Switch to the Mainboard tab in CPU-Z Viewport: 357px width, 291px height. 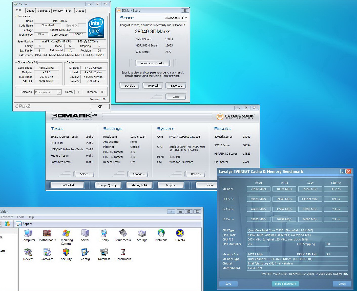pos(44,11)
